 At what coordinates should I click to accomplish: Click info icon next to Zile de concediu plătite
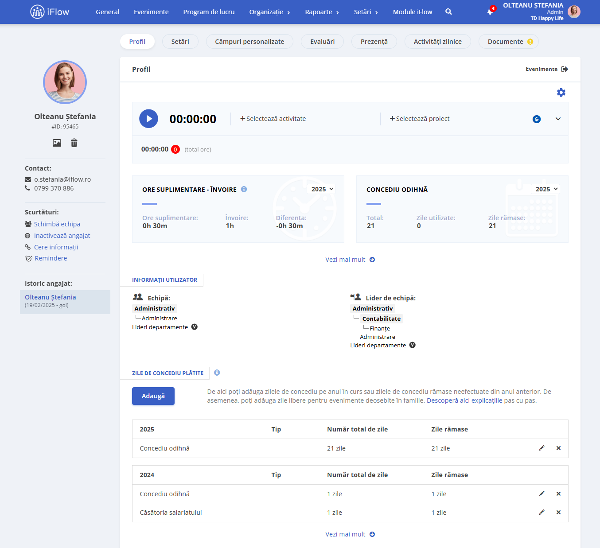pos(217,373)
